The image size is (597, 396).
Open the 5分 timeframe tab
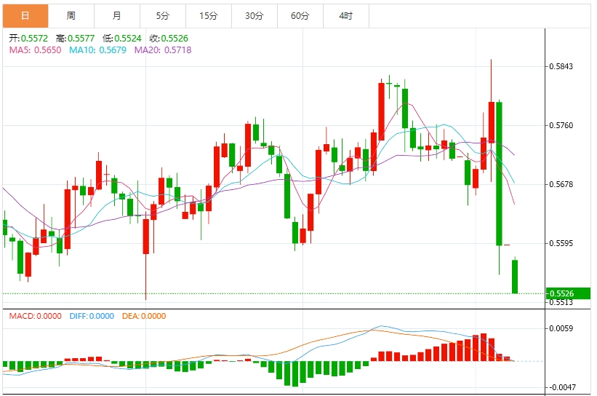pyautogui.click(x=163, y=15)
